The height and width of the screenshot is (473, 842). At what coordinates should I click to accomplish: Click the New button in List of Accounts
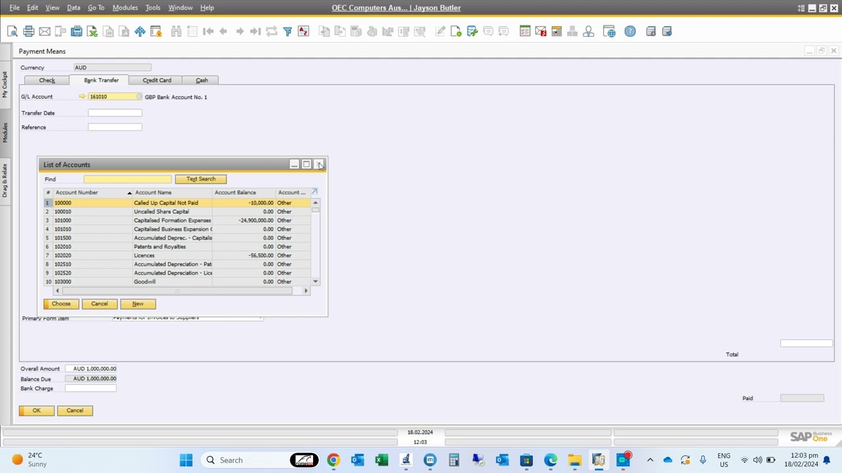tap(137, 304)
